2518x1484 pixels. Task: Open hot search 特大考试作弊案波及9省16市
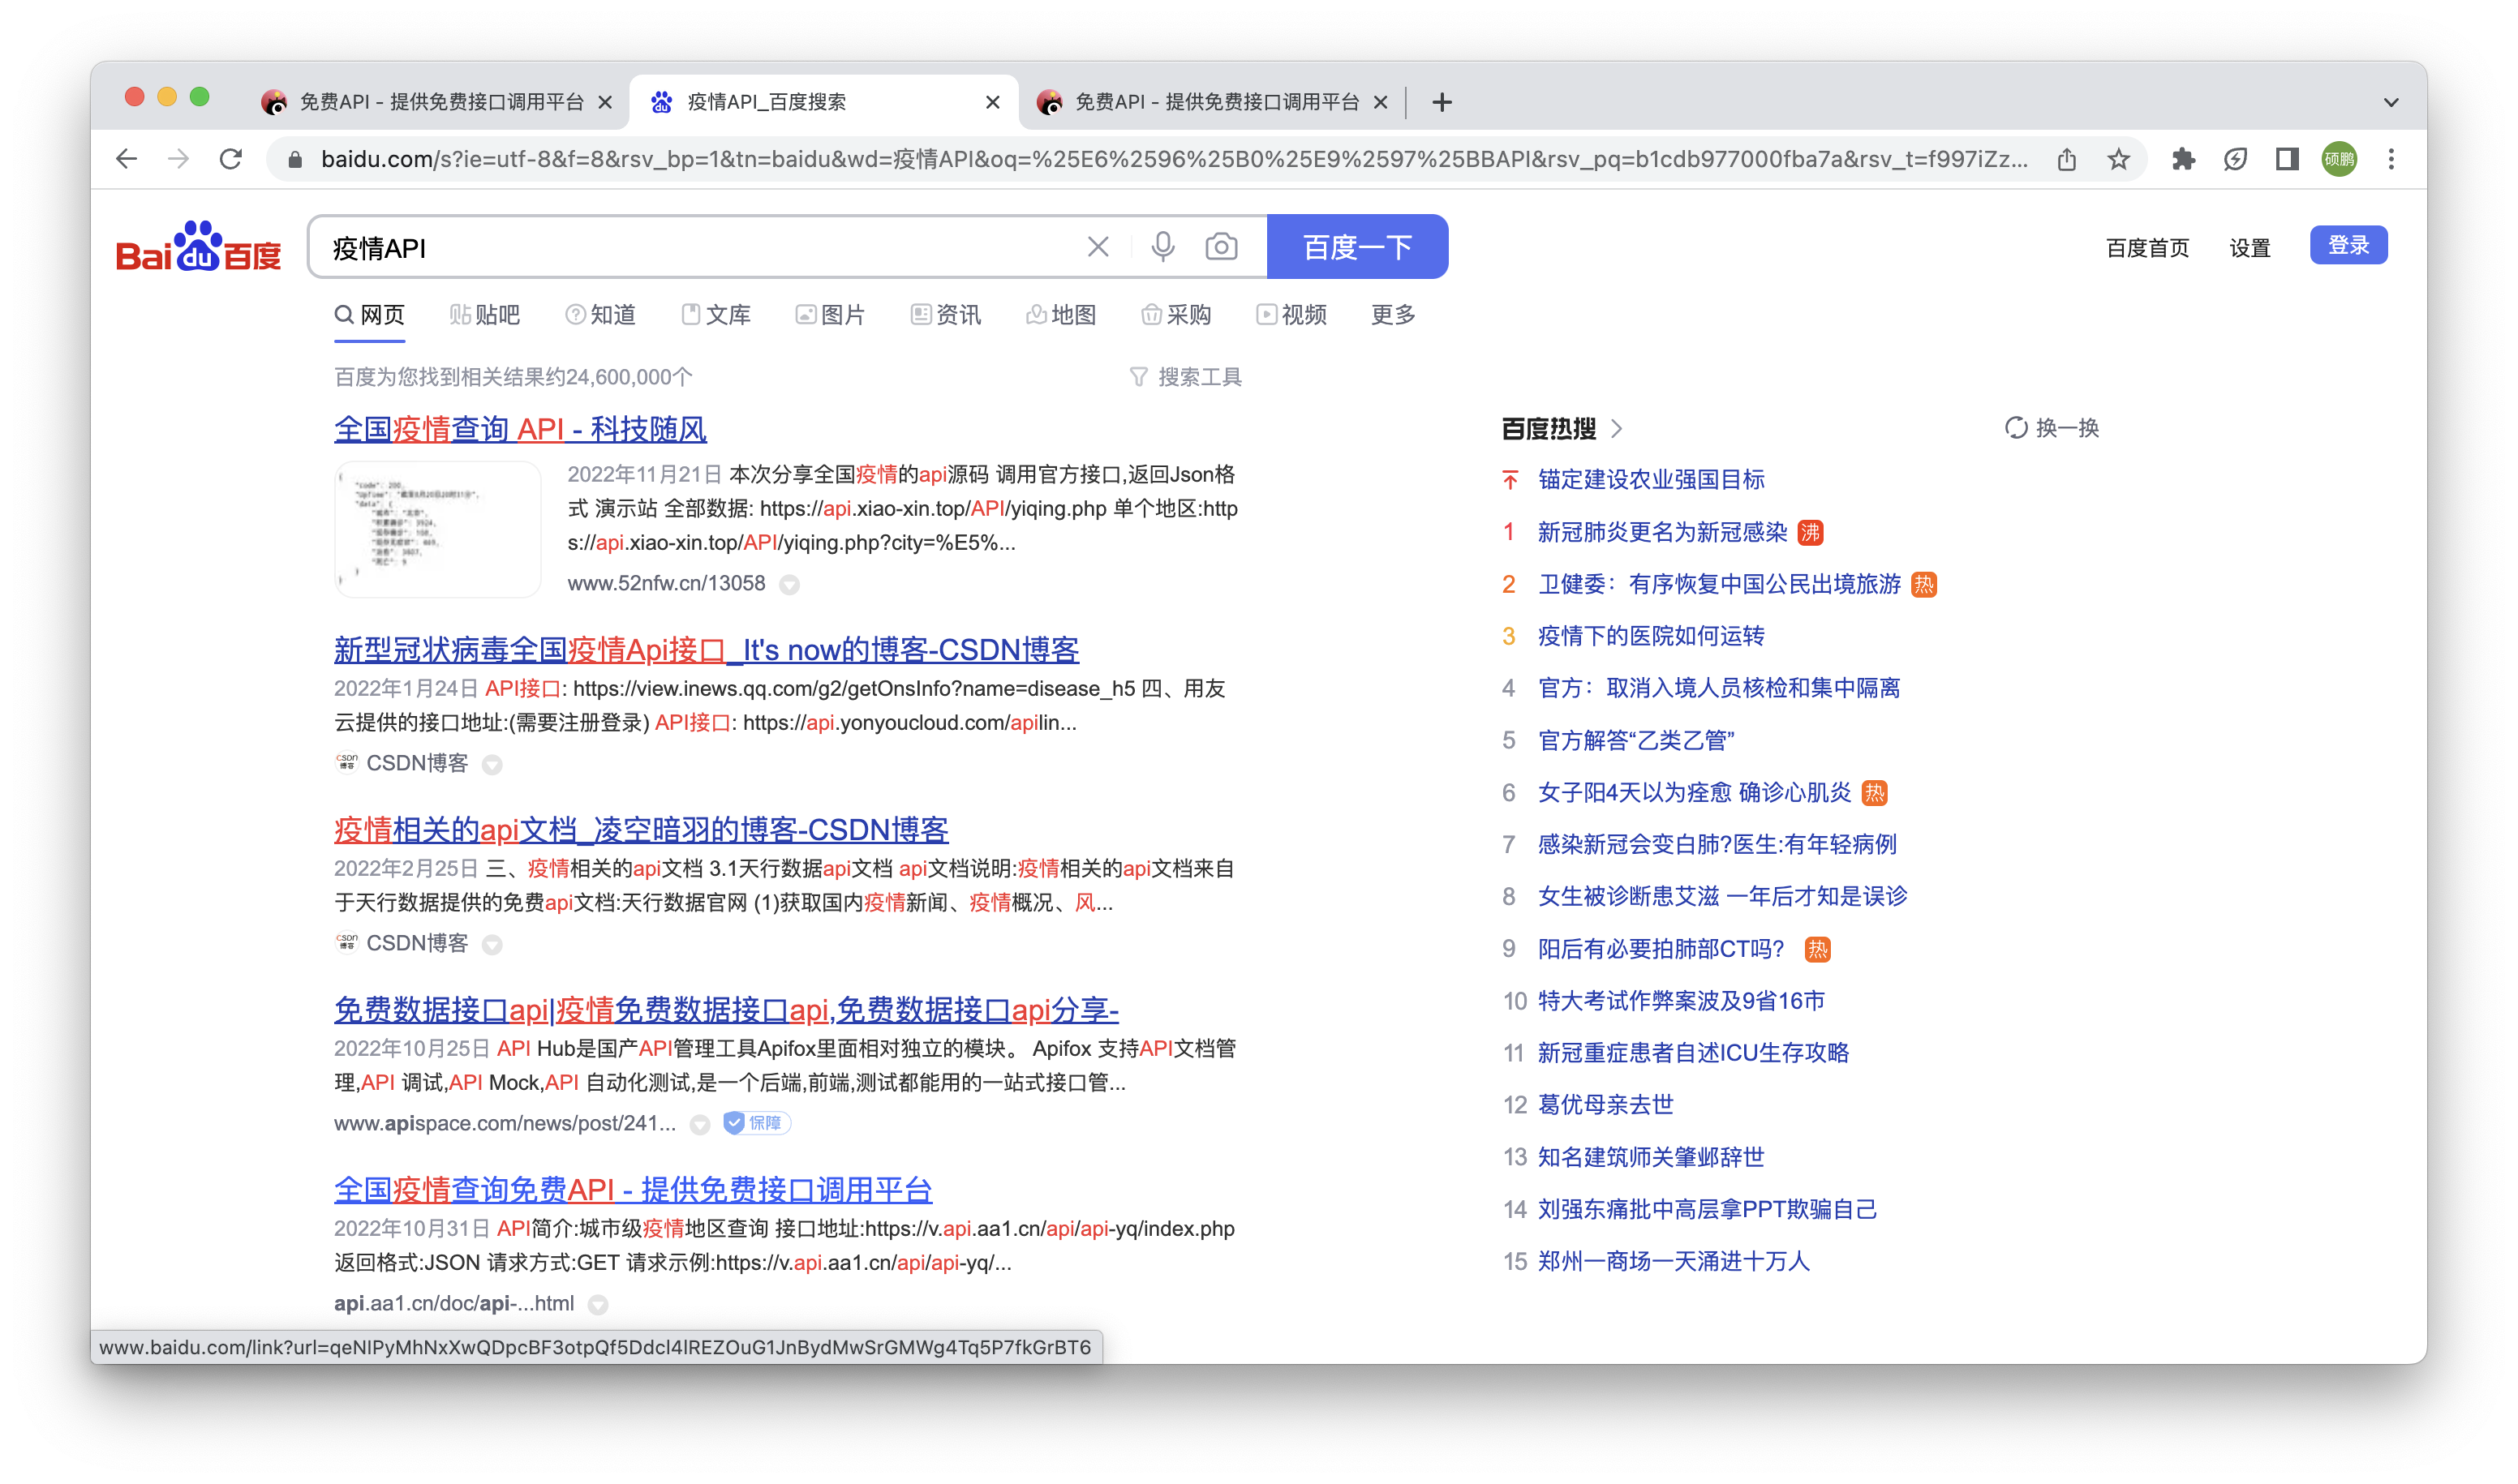coord(1681,1001)
